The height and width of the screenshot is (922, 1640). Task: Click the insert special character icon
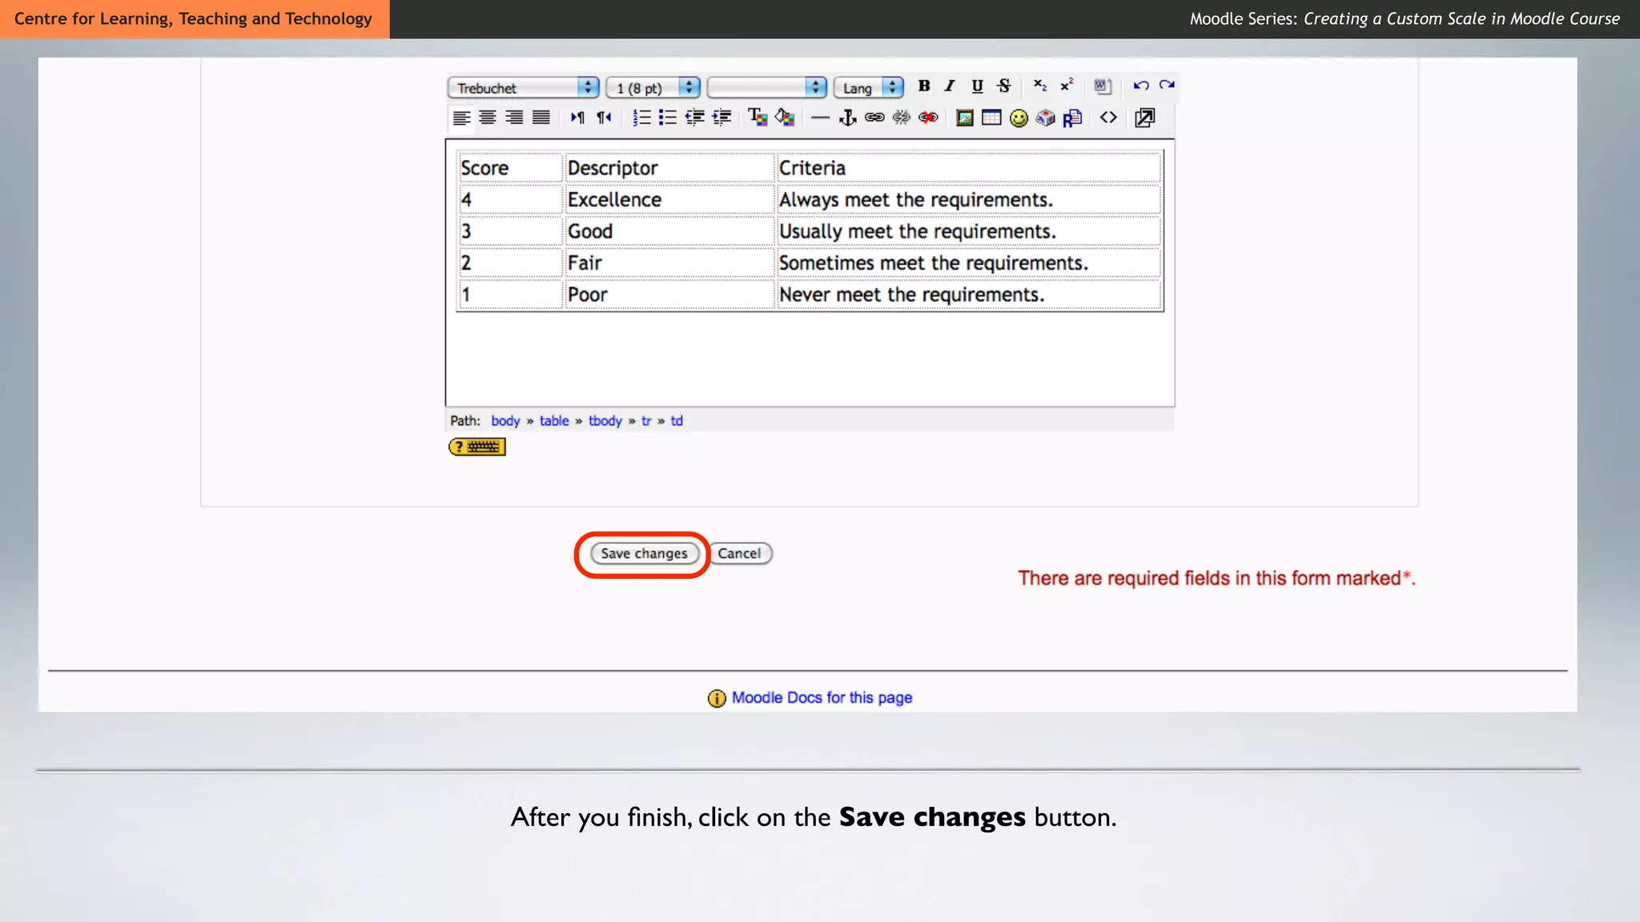click(x=1045, y=118)
